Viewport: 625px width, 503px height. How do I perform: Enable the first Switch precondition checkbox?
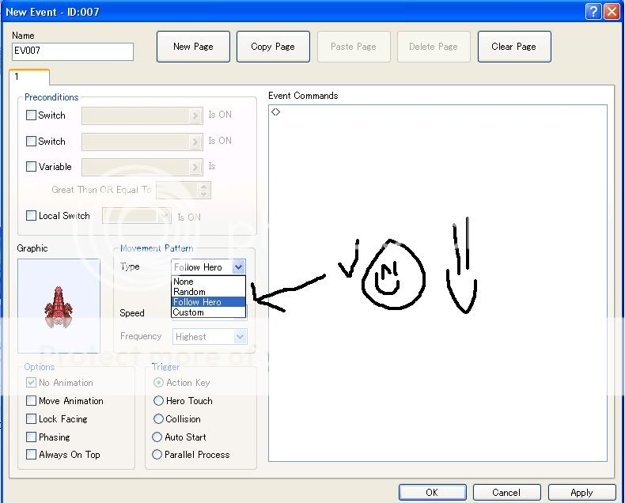coord(32,115)
